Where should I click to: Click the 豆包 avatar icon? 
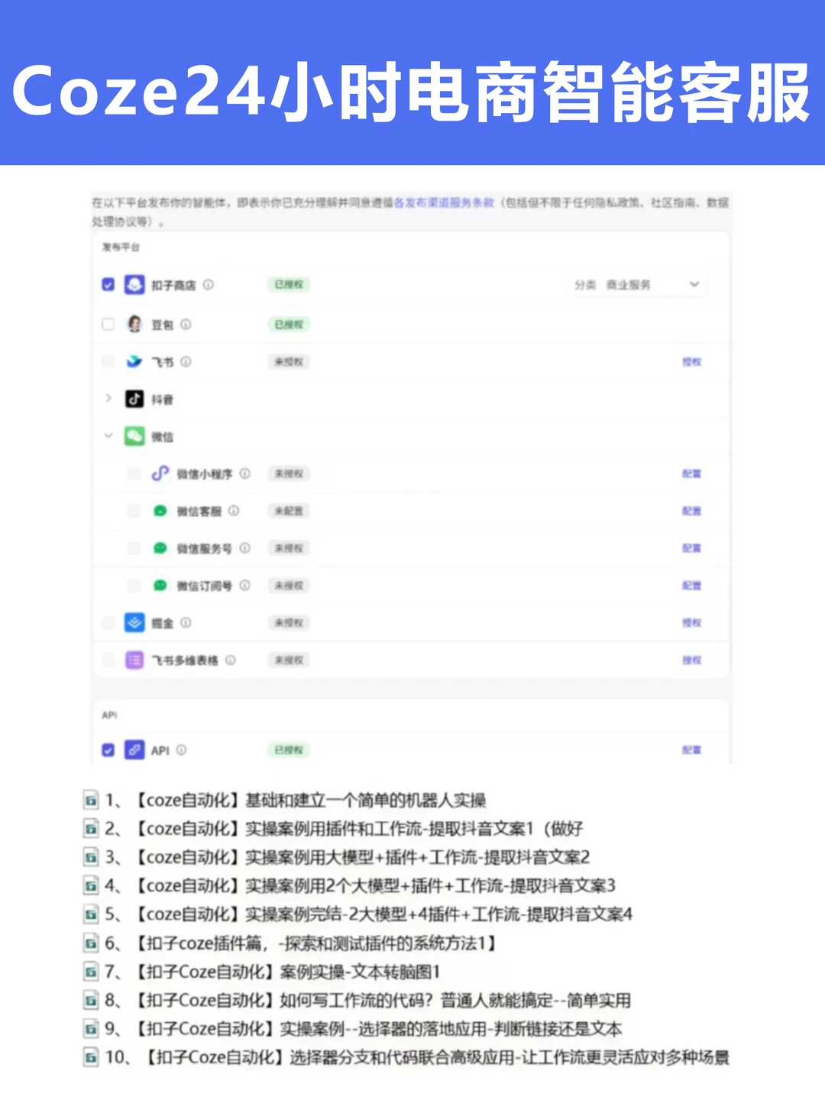click(134, 324)
